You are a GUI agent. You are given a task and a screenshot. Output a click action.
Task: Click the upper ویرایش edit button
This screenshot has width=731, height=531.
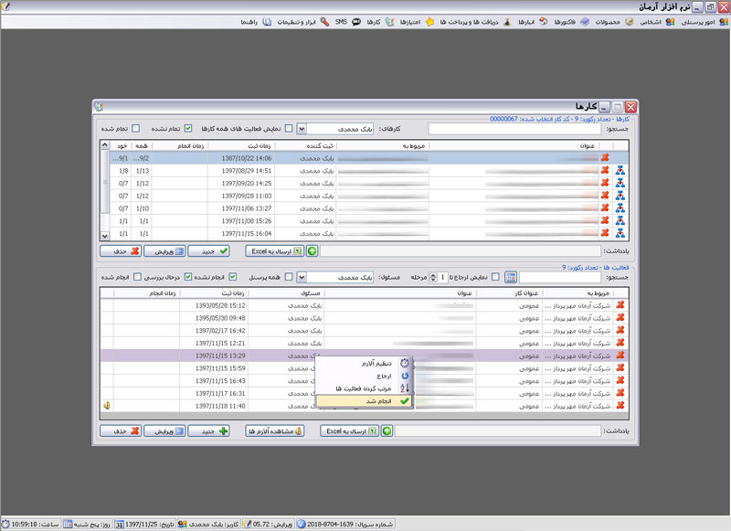pos(164,251)
